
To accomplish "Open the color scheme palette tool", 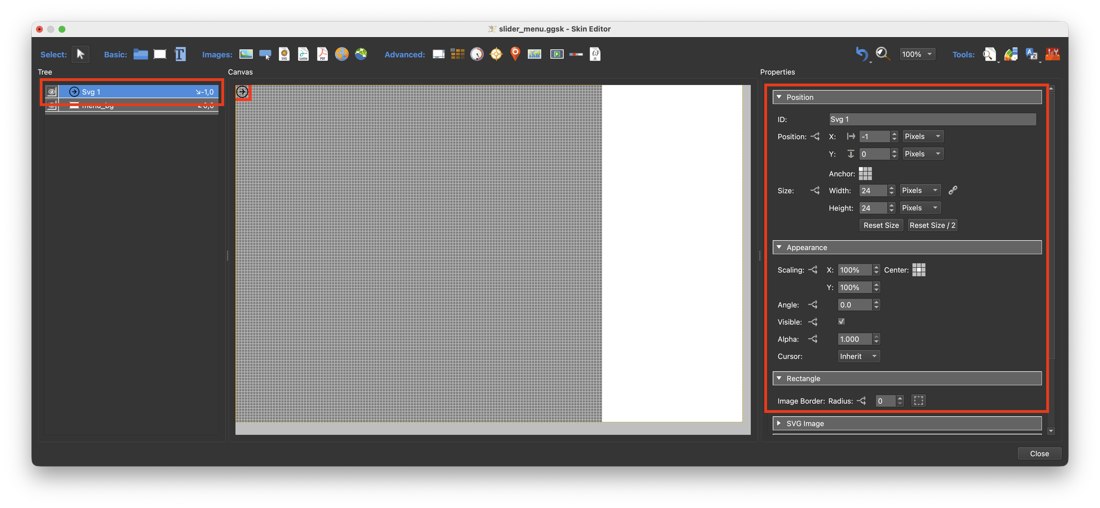I will pyautogui.click(x=1011, y=54).
